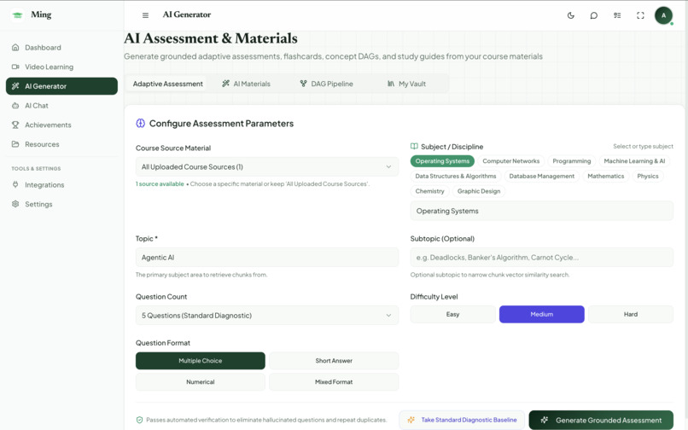
Task: Click the shield check icon near verification note
Action: click(x=139, y=420)
